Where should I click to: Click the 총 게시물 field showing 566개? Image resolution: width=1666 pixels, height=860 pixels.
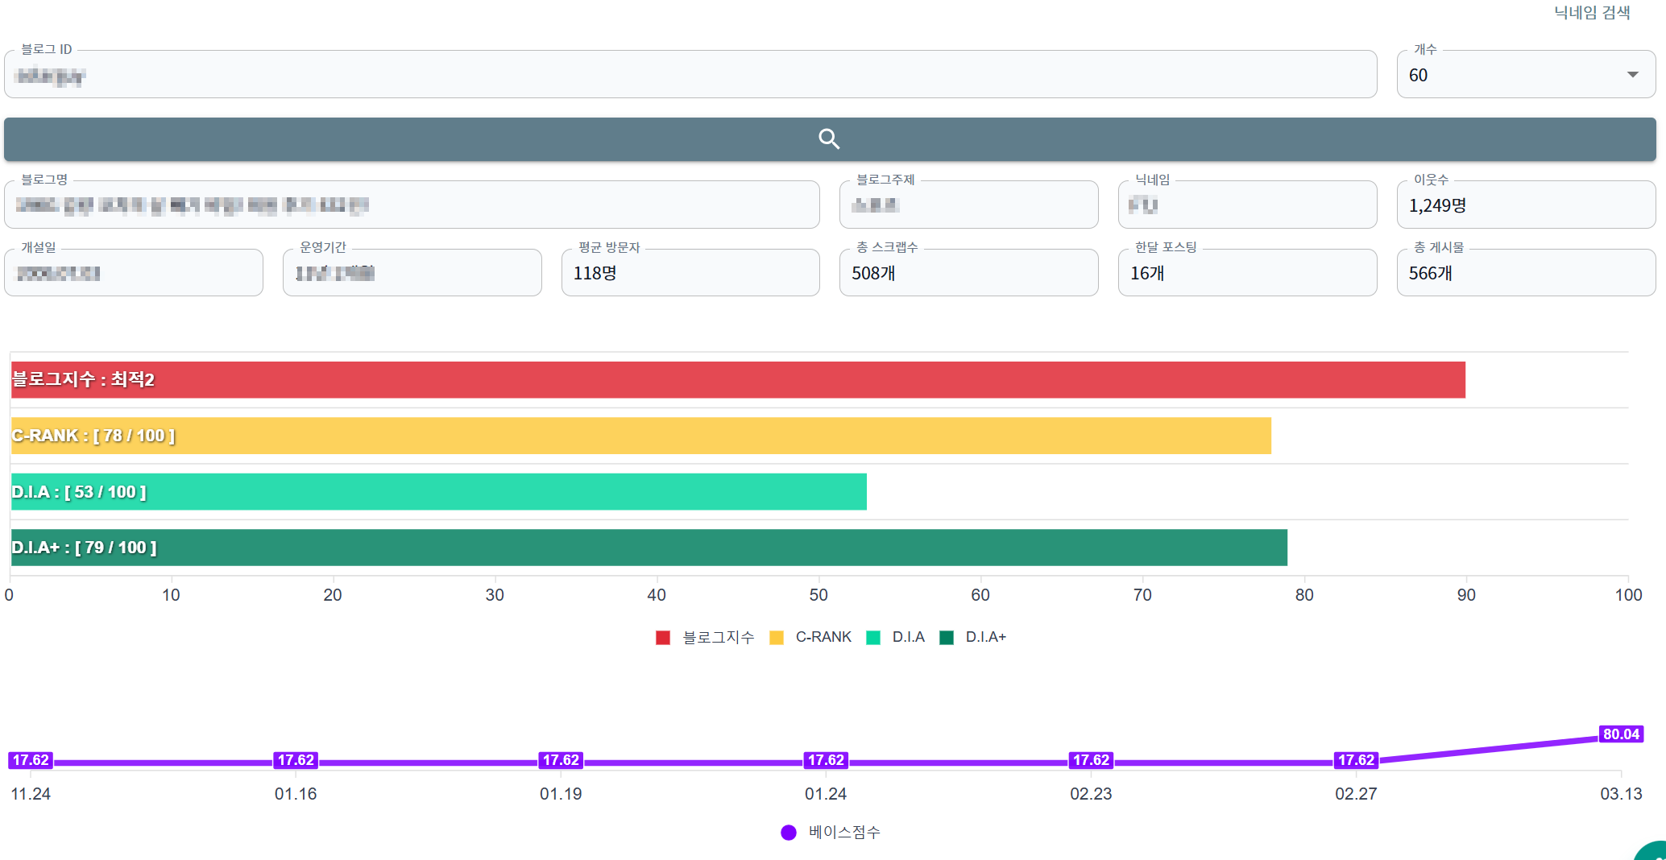click(1526, 273)
